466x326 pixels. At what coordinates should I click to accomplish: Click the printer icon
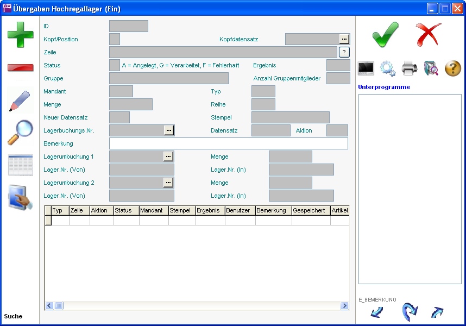click(x=410, y=68)
